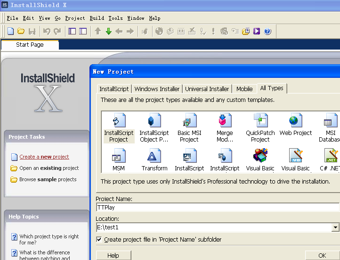Click the purple play toolbar icon
Viewport: 340px width, 260px height.
pos(257,31)
